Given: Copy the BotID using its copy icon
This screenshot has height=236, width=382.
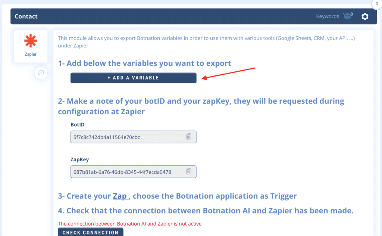Looking at the screenshot, I should coord(189,137).
